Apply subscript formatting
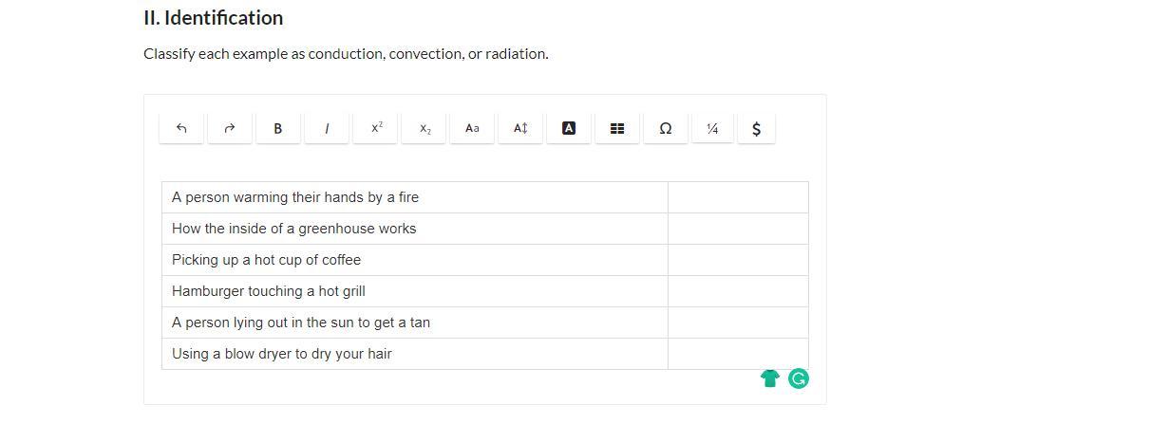The width and height of the screenshot is (1151, 424). click(425, 128)
